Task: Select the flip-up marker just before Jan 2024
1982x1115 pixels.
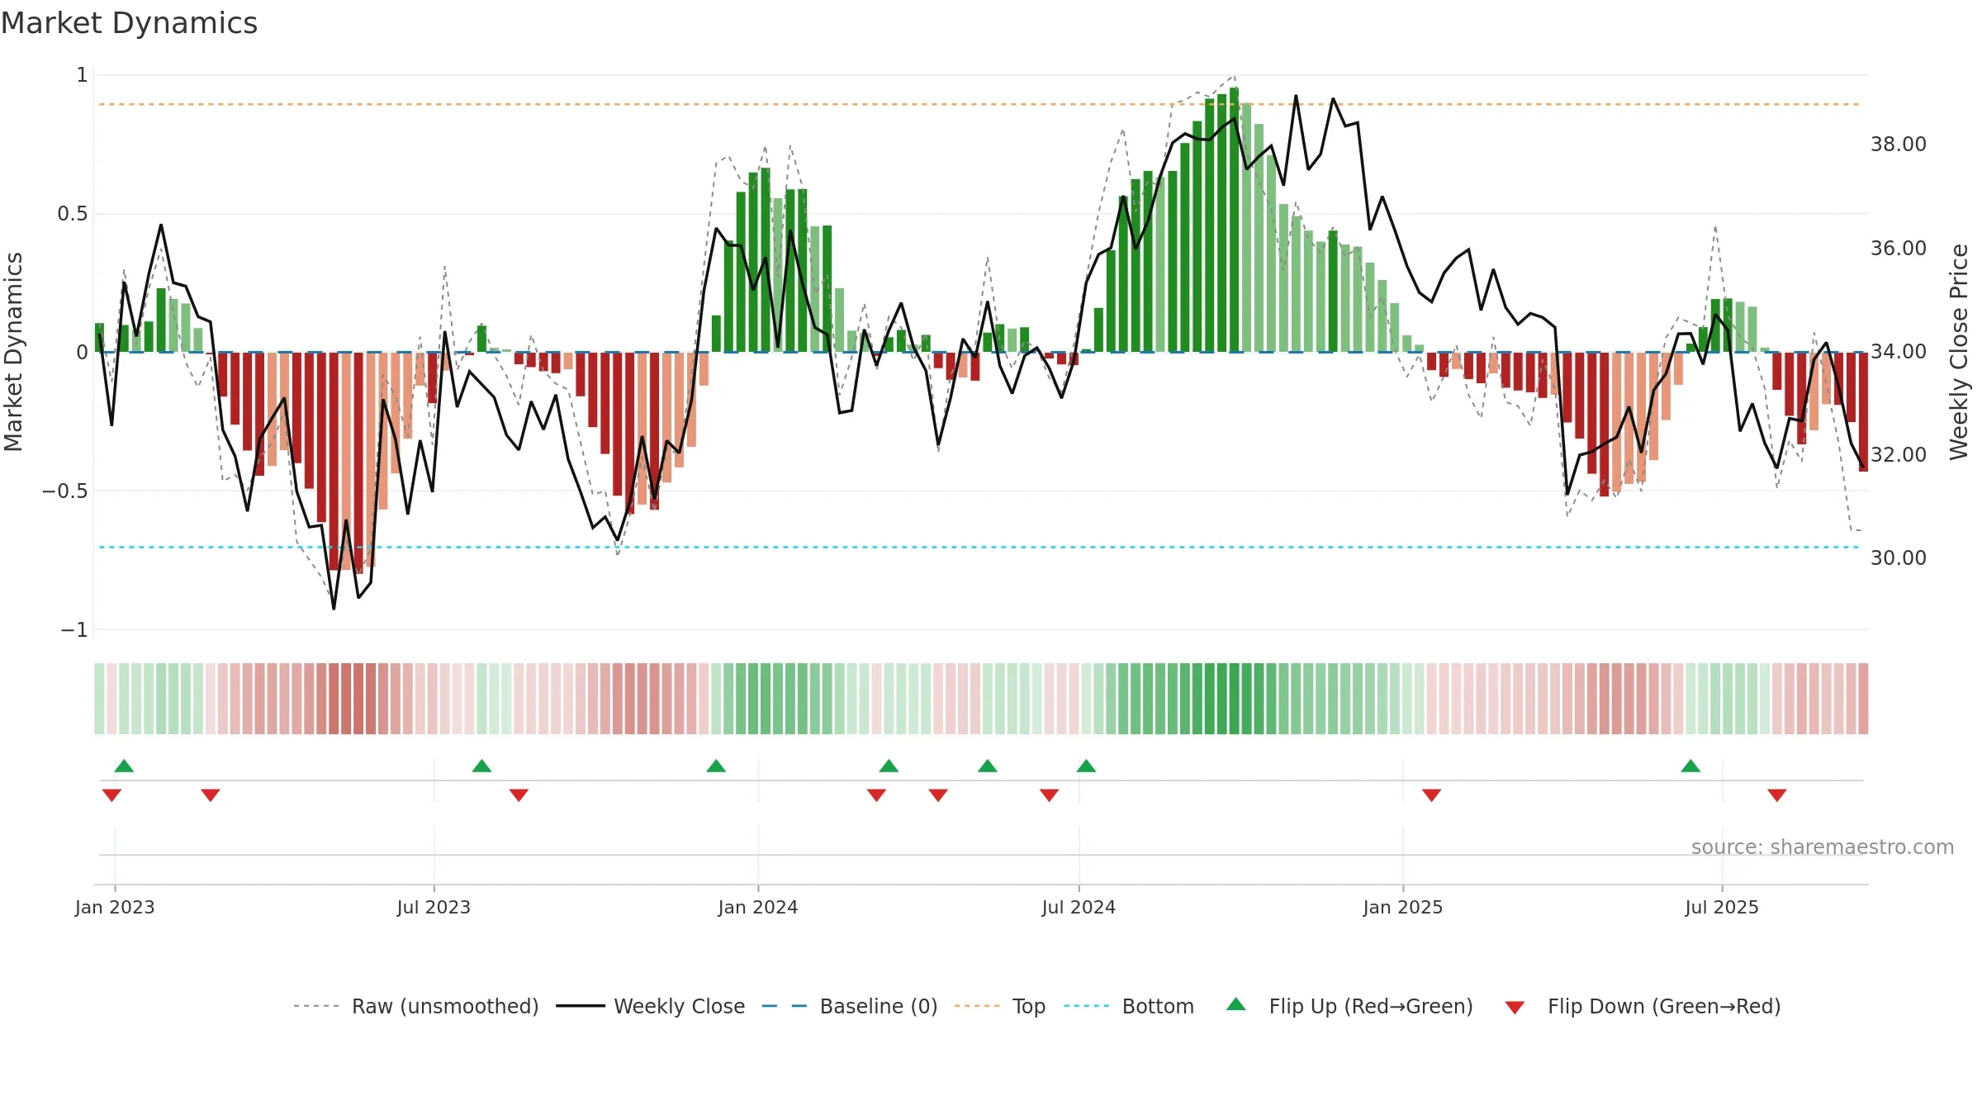Action: [x=716, y=766]
